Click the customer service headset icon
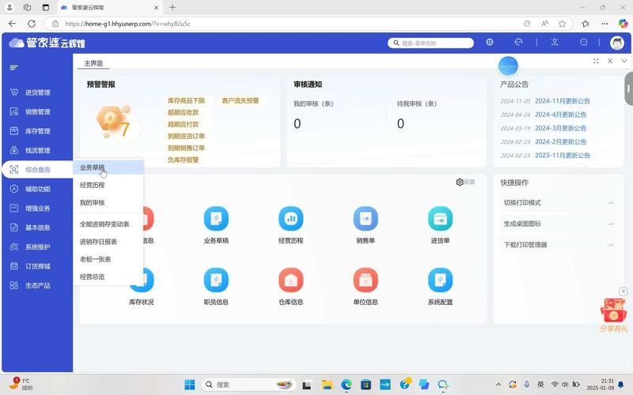Image resolution: width=633 pixels, height=395 pixels. (518, 42)
